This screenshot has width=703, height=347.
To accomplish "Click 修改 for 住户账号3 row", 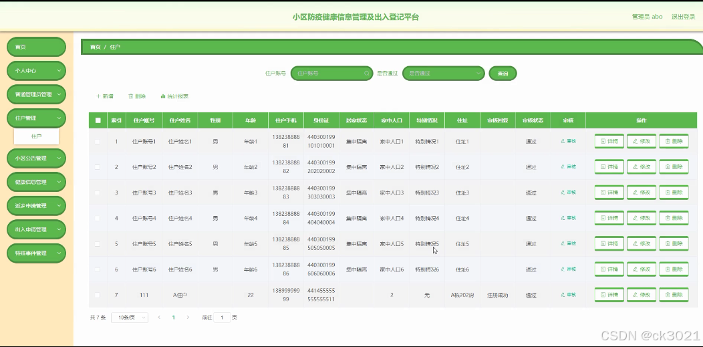I will pos(642,193).
